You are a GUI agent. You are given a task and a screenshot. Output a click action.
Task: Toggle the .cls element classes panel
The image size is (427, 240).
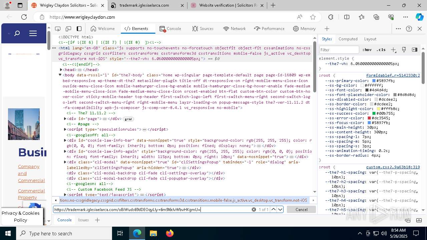(x=381, y=50)
